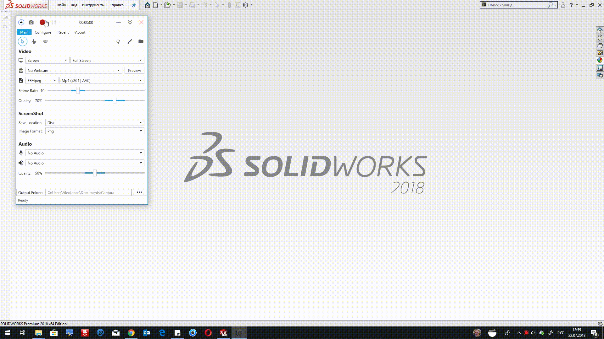Expand the Image Format Png dropdown
The height and width of the screenshot is (339, 604).
95,131
